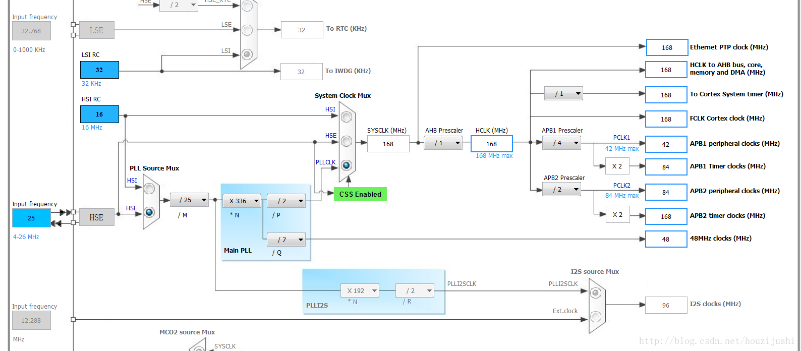Select HSE in System Clock Mux
The height and width of the screenshot is (351, 801).
(x=347, y=141)
